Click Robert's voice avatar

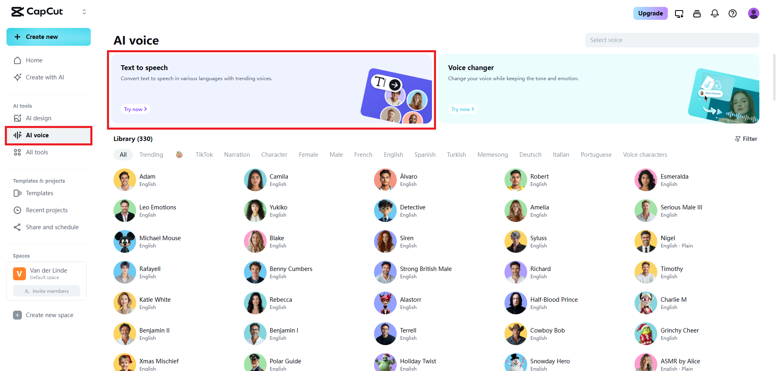click(516, 180)
